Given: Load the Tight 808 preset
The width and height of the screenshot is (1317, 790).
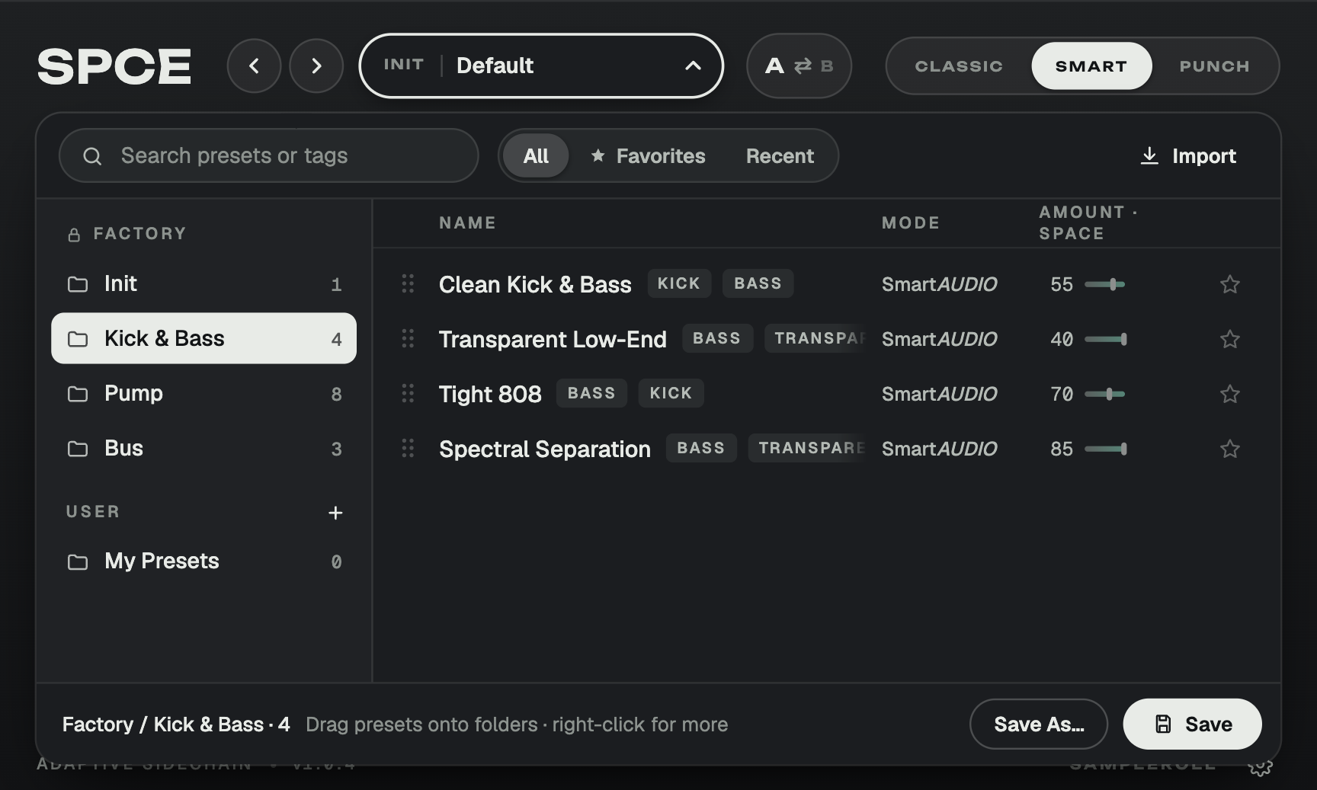Looking at the screenshot, I should [490, 395].
